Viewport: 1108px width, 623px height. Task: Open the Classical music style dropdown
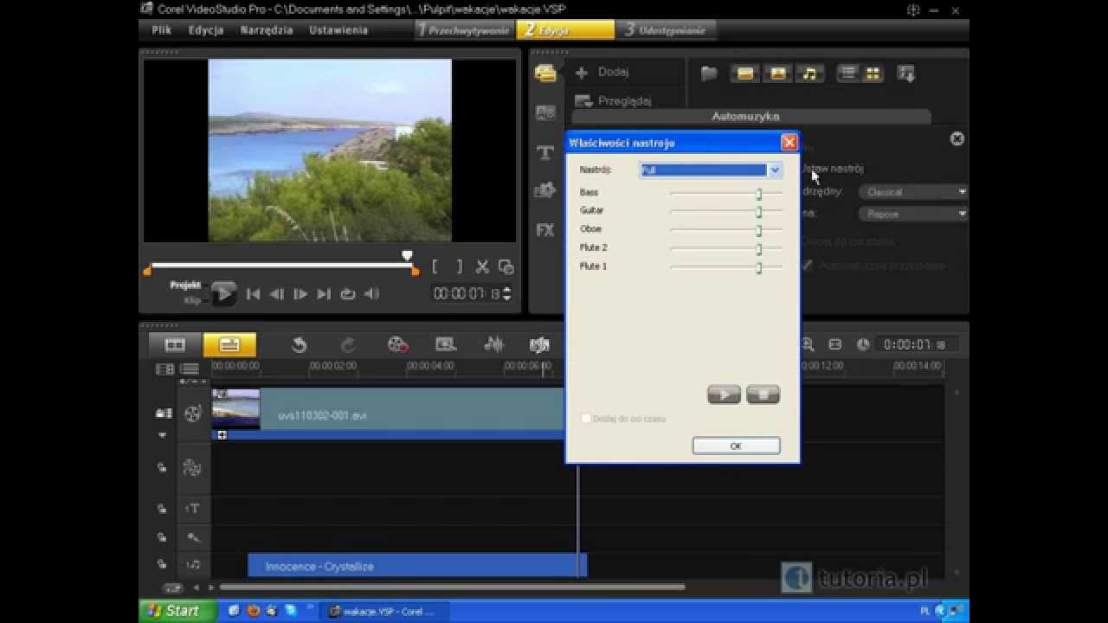[x=913, y=192]
